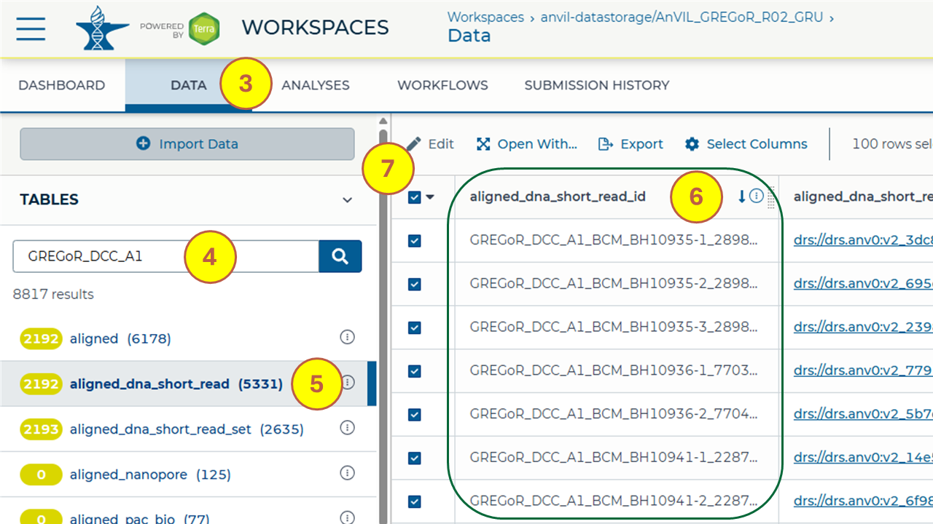The height and width of the screenshot is (524, 933).
Task: Switch to the DASHBOARD tab
Action: point(61,85)
